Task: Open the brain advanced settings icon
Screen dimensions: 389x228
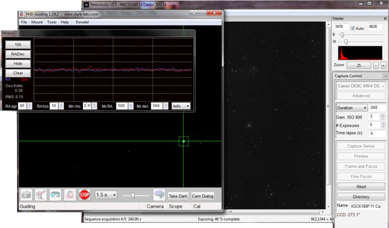Action: (x=159, y=195)
